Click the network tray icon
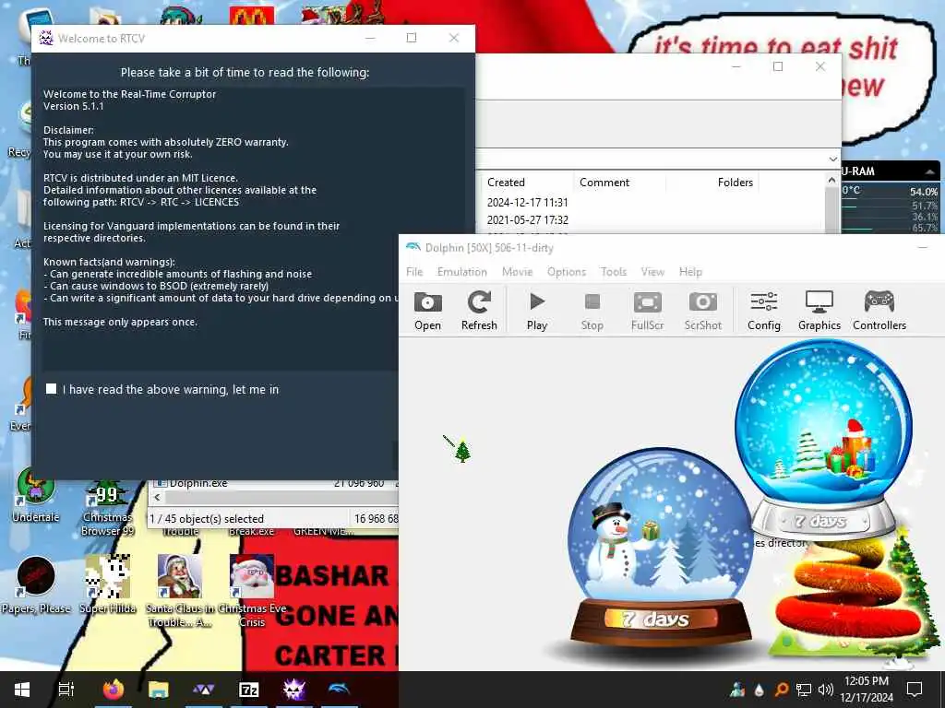Screen dimensions: 945x708 tap(804, 690)
